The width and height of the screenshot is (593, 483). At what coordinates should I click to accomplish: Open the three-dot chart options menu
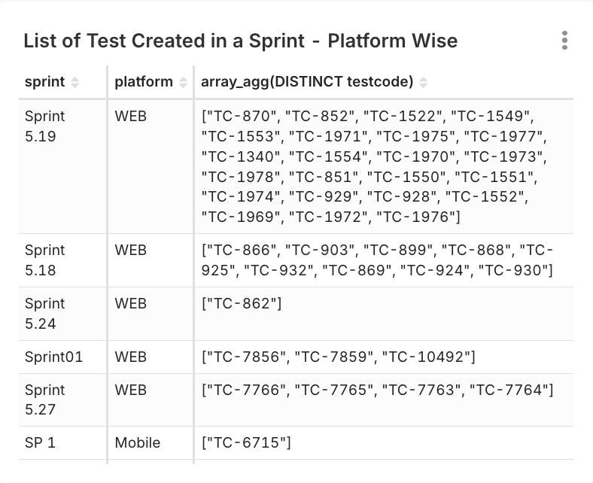pyautogui.click(x=564, y=41)
